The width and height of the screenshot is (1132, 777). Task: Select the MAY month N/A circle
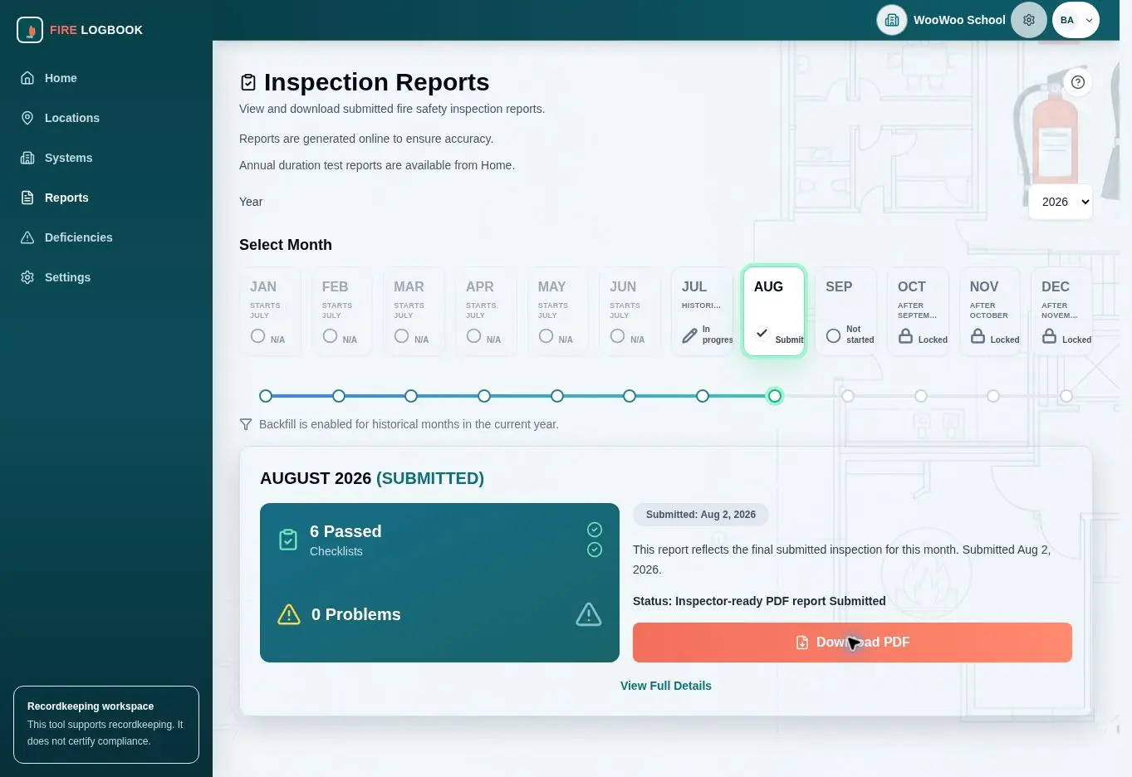click(x=546, y=335)
